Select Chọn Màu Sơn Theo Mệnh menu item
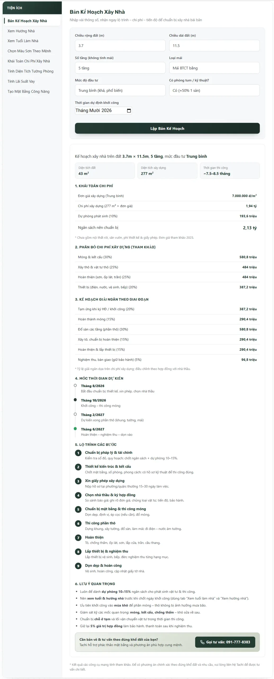 [x=29, y=51]
